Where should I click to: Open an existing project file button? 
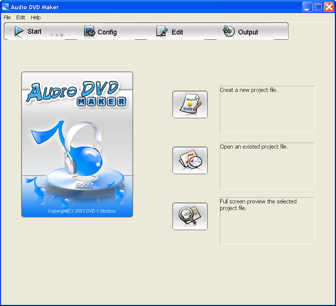point(190,160)
